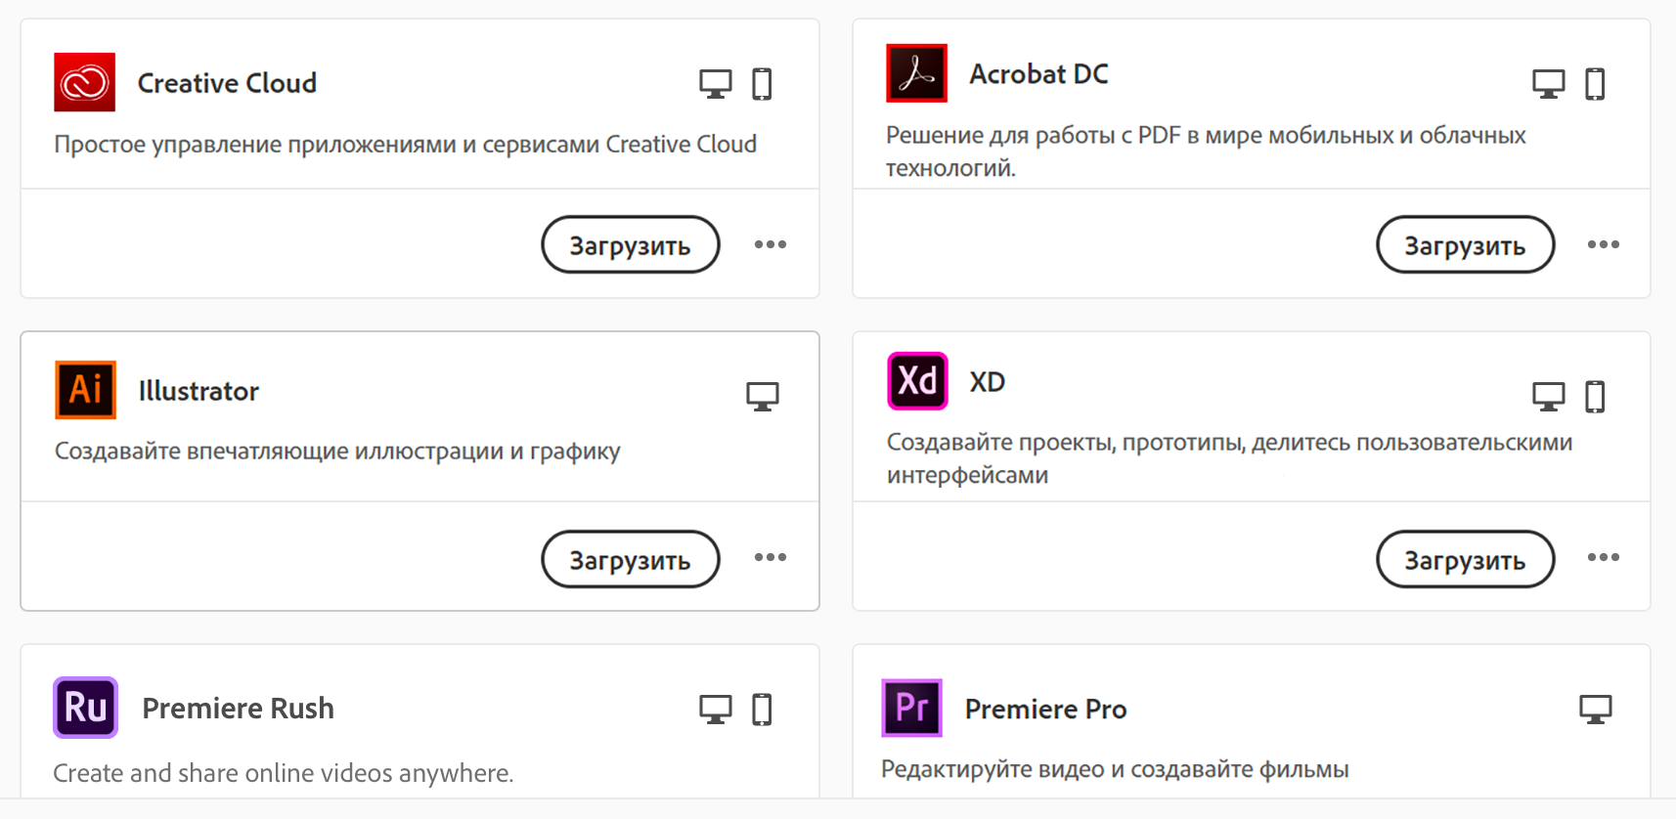Click the XD app icon
The height and width of the screenshot is (819, 1676).
point(917,381)
